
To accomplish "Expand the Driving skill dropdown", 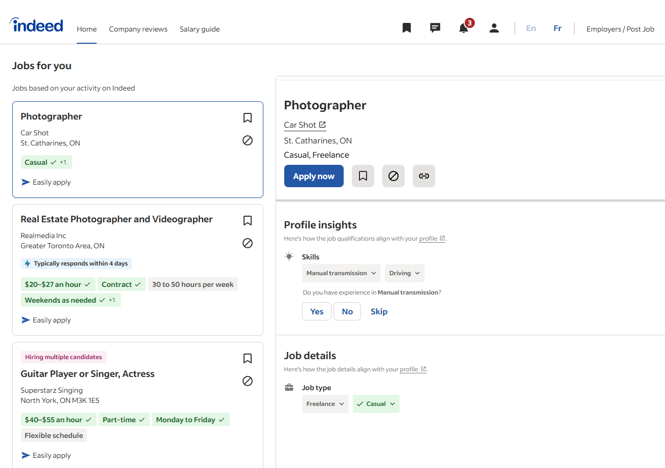I will tap(405, 273).
